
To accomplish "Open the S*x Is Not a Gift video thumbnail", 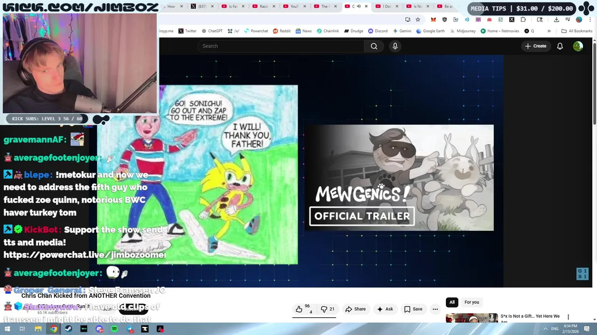I will pos(471,319).
